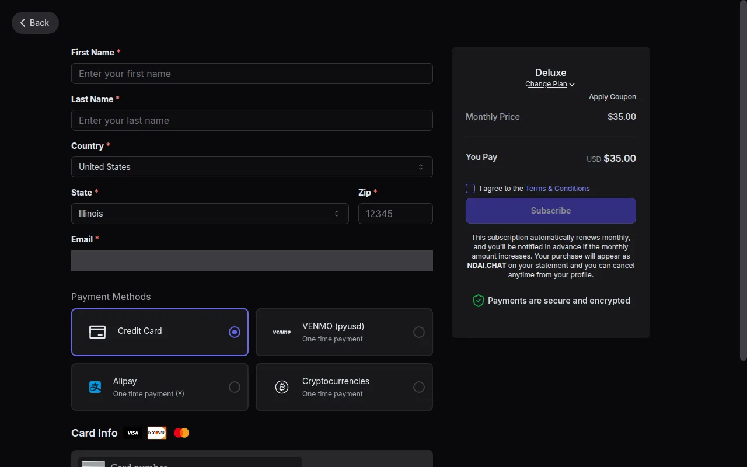Image resolution: width=747 pixels, height=467 pixels.
Task: Click the Payment Methods heading
Action: coord(111,297)
